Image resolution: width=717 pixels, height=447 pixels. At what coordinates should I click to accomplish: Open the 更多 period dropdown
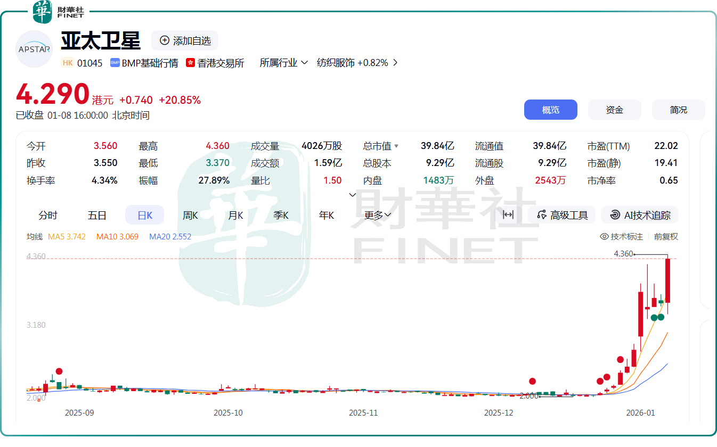(x=378, y=215)
